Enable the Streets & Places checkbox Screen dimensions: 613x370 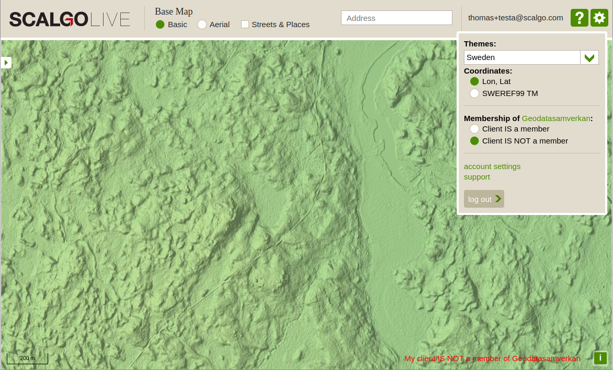tap(245, 25)
